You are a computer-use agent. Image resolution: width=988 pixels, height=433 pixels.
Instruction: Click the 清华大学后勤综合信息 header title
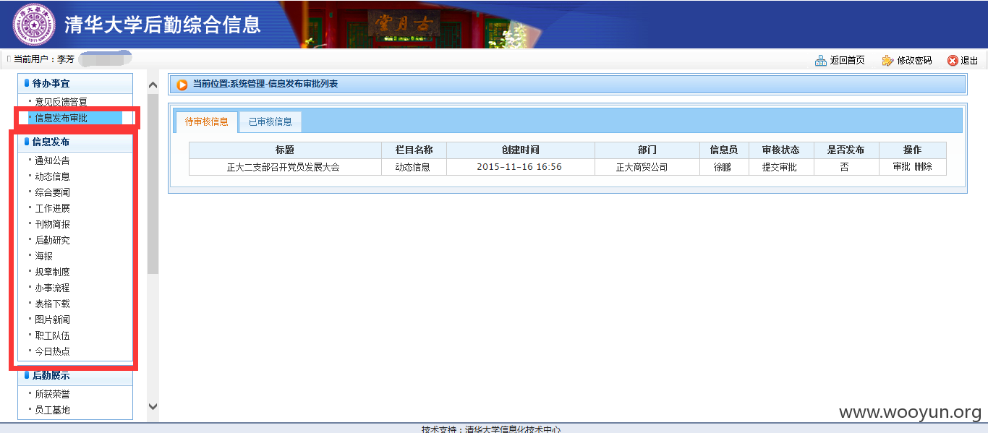(x=163, y=25)
